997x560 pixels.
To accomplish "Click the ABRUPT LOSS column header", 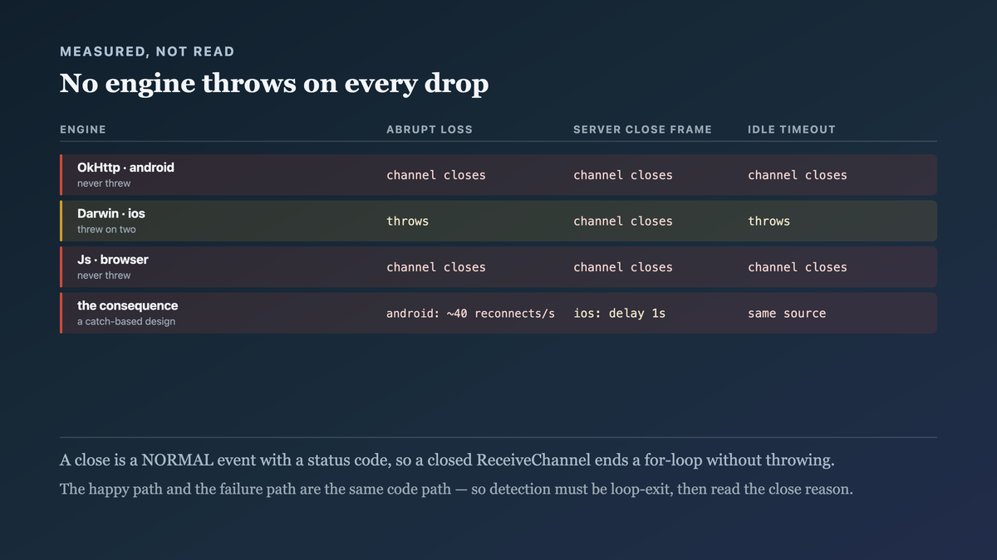I will [430, 129].
